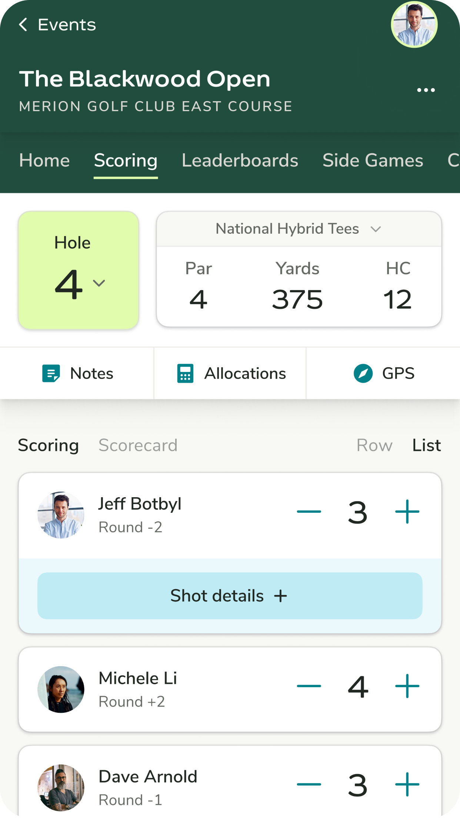Viewport: 460px width, 818px height.
Task: Open the GPS compass icon
Action: (x=363, y=373)
